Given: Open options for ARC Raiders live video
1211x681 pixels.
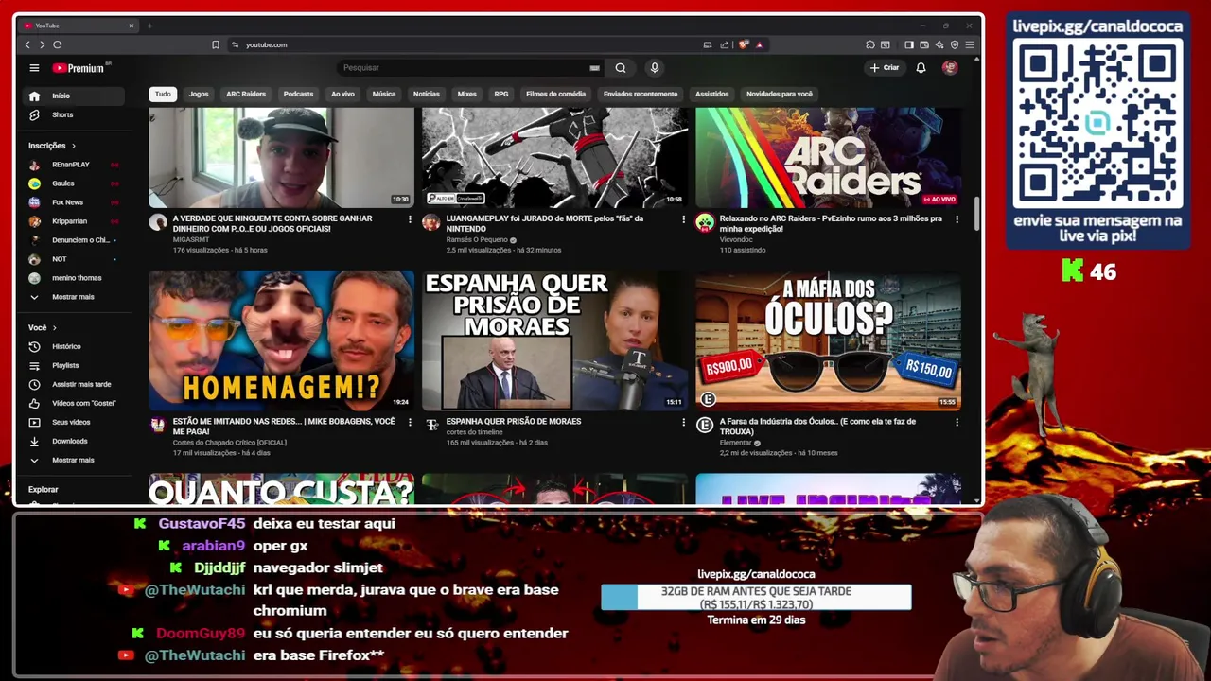Looking at the screenshot, I should point(957,219).
